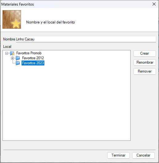
Task: Click the Favoritos 2023 folder icon
Action: coord(18,63)
